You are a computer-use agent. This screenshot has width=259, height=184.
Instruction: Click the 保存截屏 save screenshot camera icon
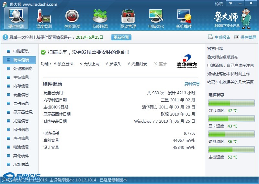(237, 37)
